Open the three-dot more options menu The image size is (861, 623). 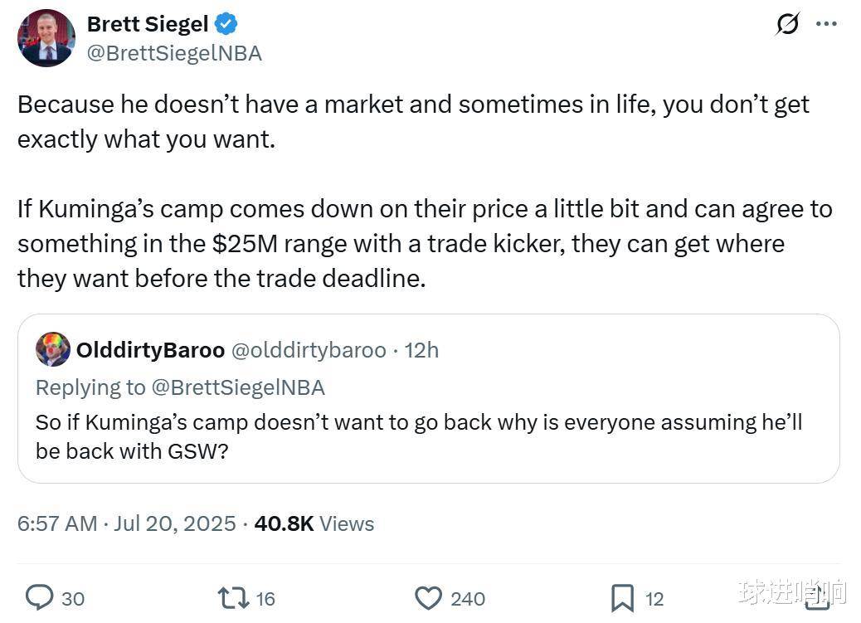click(x=826, y=23)
